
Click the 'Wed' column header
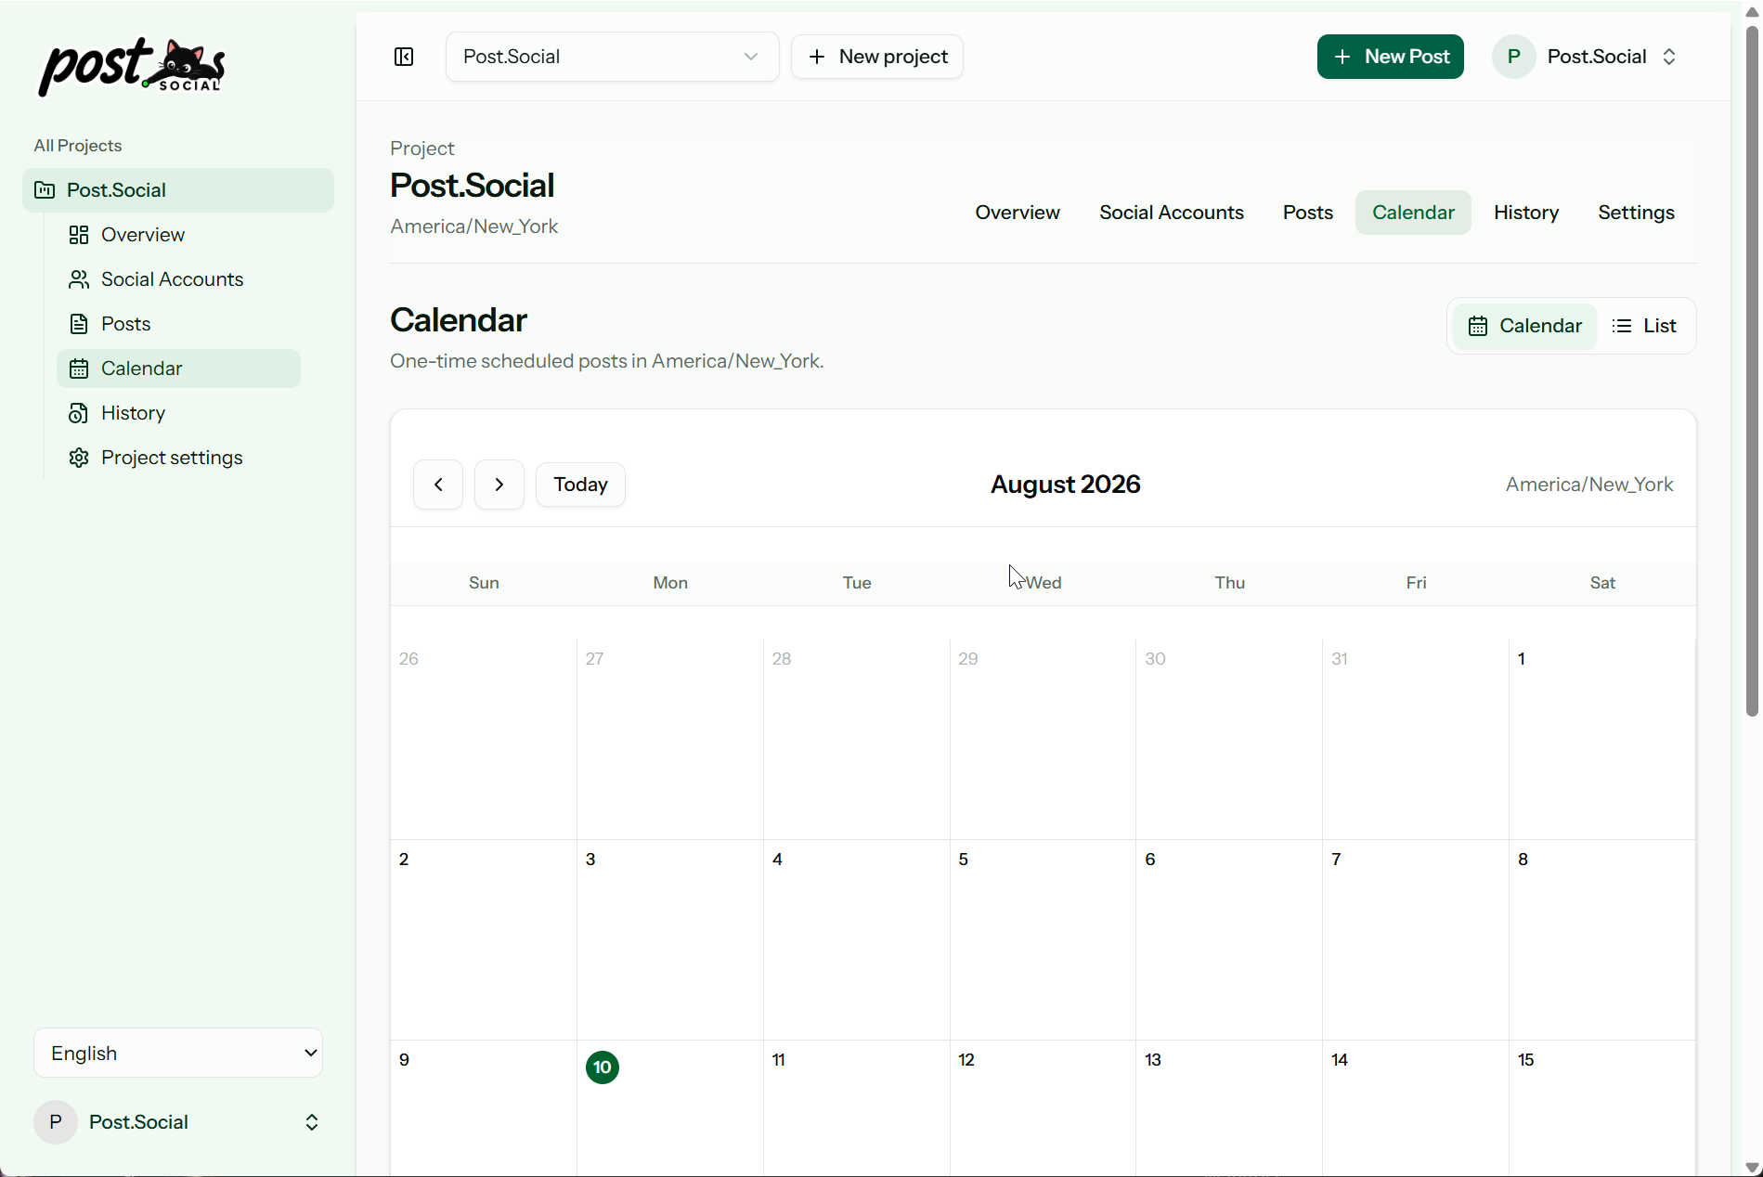(x=1044, y=583)
